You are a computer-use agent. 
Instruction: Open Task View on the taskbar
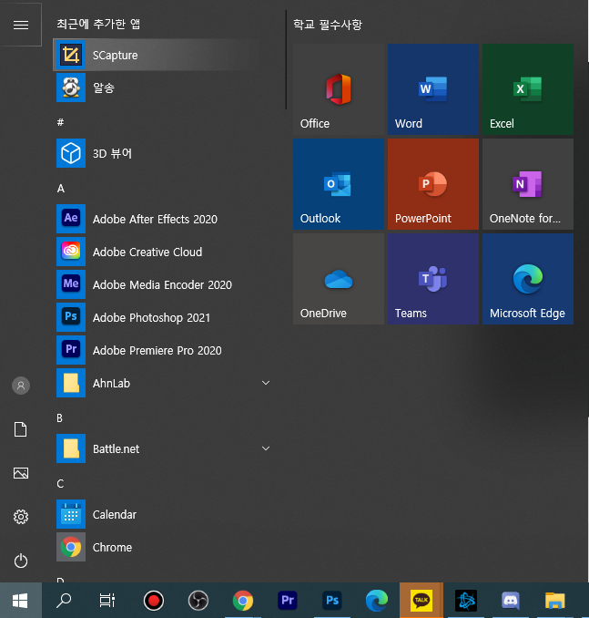tap(107, 601)
